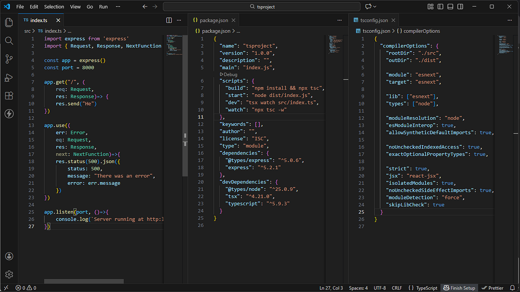Open the Accounts menu icon

coord(9,257)
